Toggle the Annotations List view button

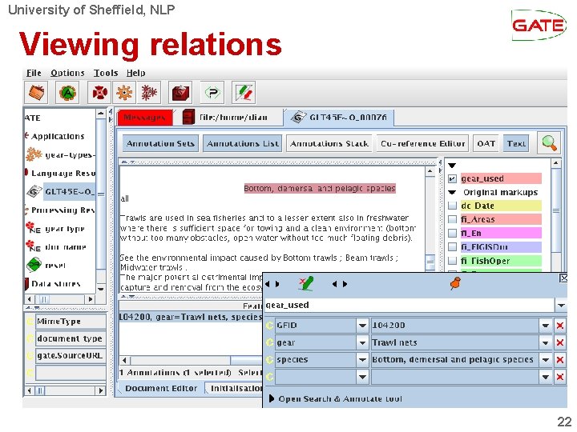(x=243, y=143)
